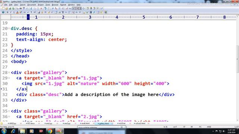Select the gallery.html document tab
The height and width of the screenshot is (134, 239).
tap(103, 124)
